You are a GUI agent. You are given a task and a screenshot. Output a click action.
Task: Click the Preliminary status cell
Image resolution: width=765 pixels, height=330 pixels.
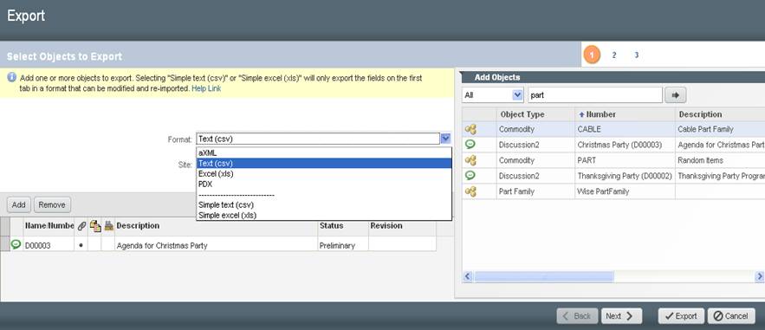click(x=343, y=245)
